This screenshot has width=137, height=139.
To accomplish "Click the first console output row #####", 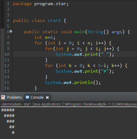I will point(8,110).
